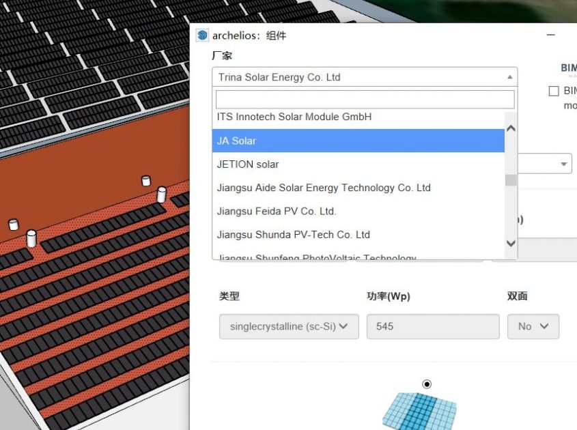Click the list scroll-up chevron arrow
This screenshot has height=430, width=577.
pyautogui.click(x=511, y=128)
